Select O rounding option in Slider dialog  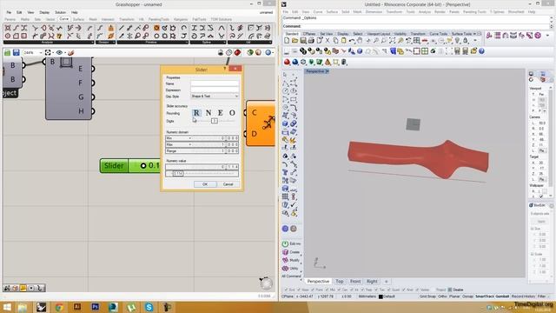point(232,113)
